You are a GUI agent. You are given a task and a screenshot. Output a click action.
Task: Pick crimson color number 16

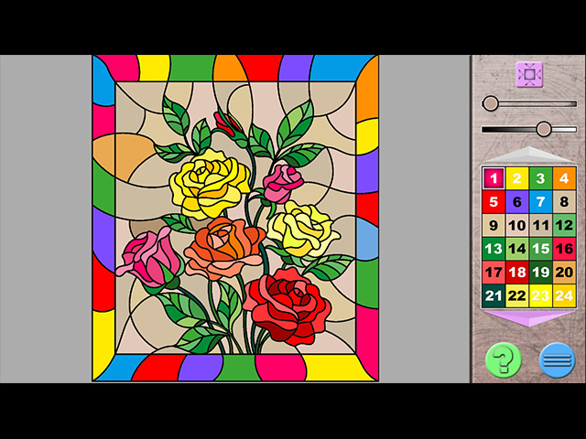click(x=564, y=249)
